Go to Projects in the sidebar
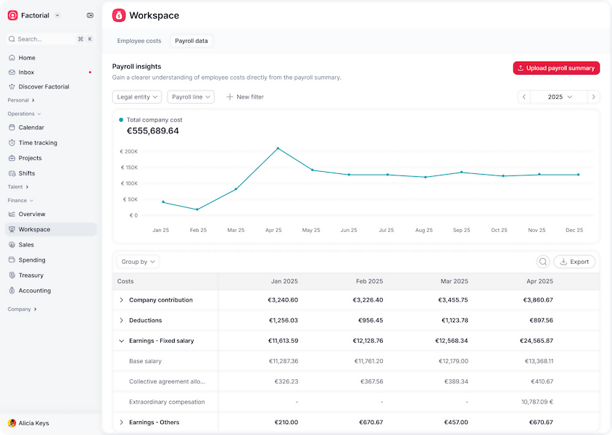 (30, 158)
